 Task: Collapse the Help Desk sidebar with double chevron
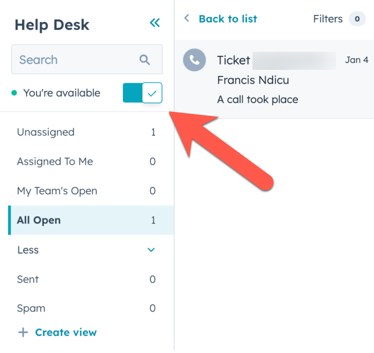click(155, 23)
